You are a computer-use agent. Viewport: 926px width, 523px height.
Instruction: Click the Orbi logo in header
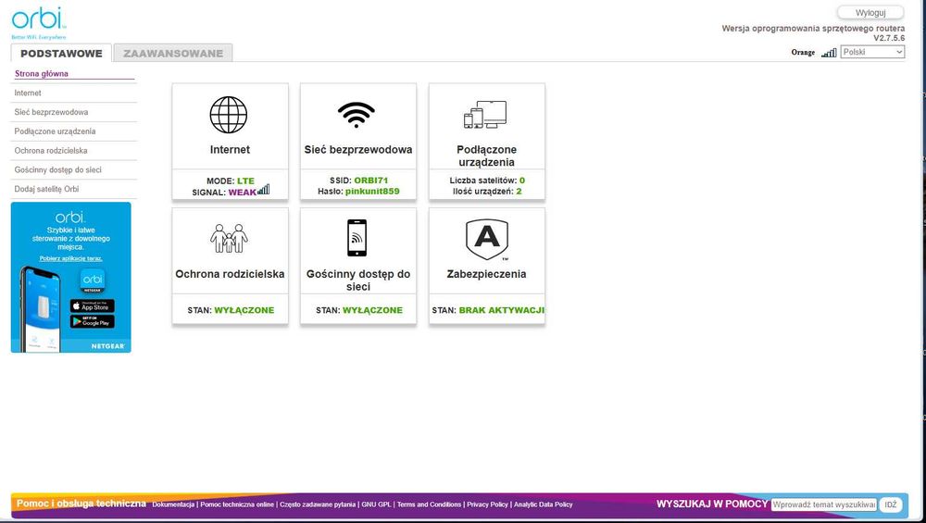tap(38, 22)
